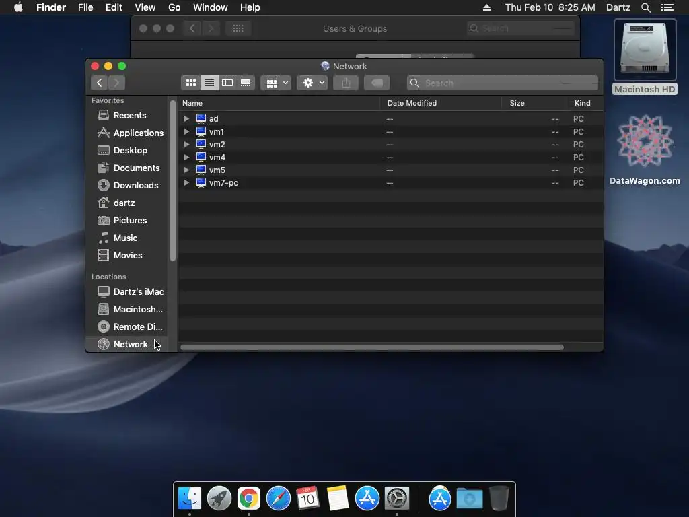Switch Finder to list view
The height and width of the screenshot is (517, 689).
point(209,83)
